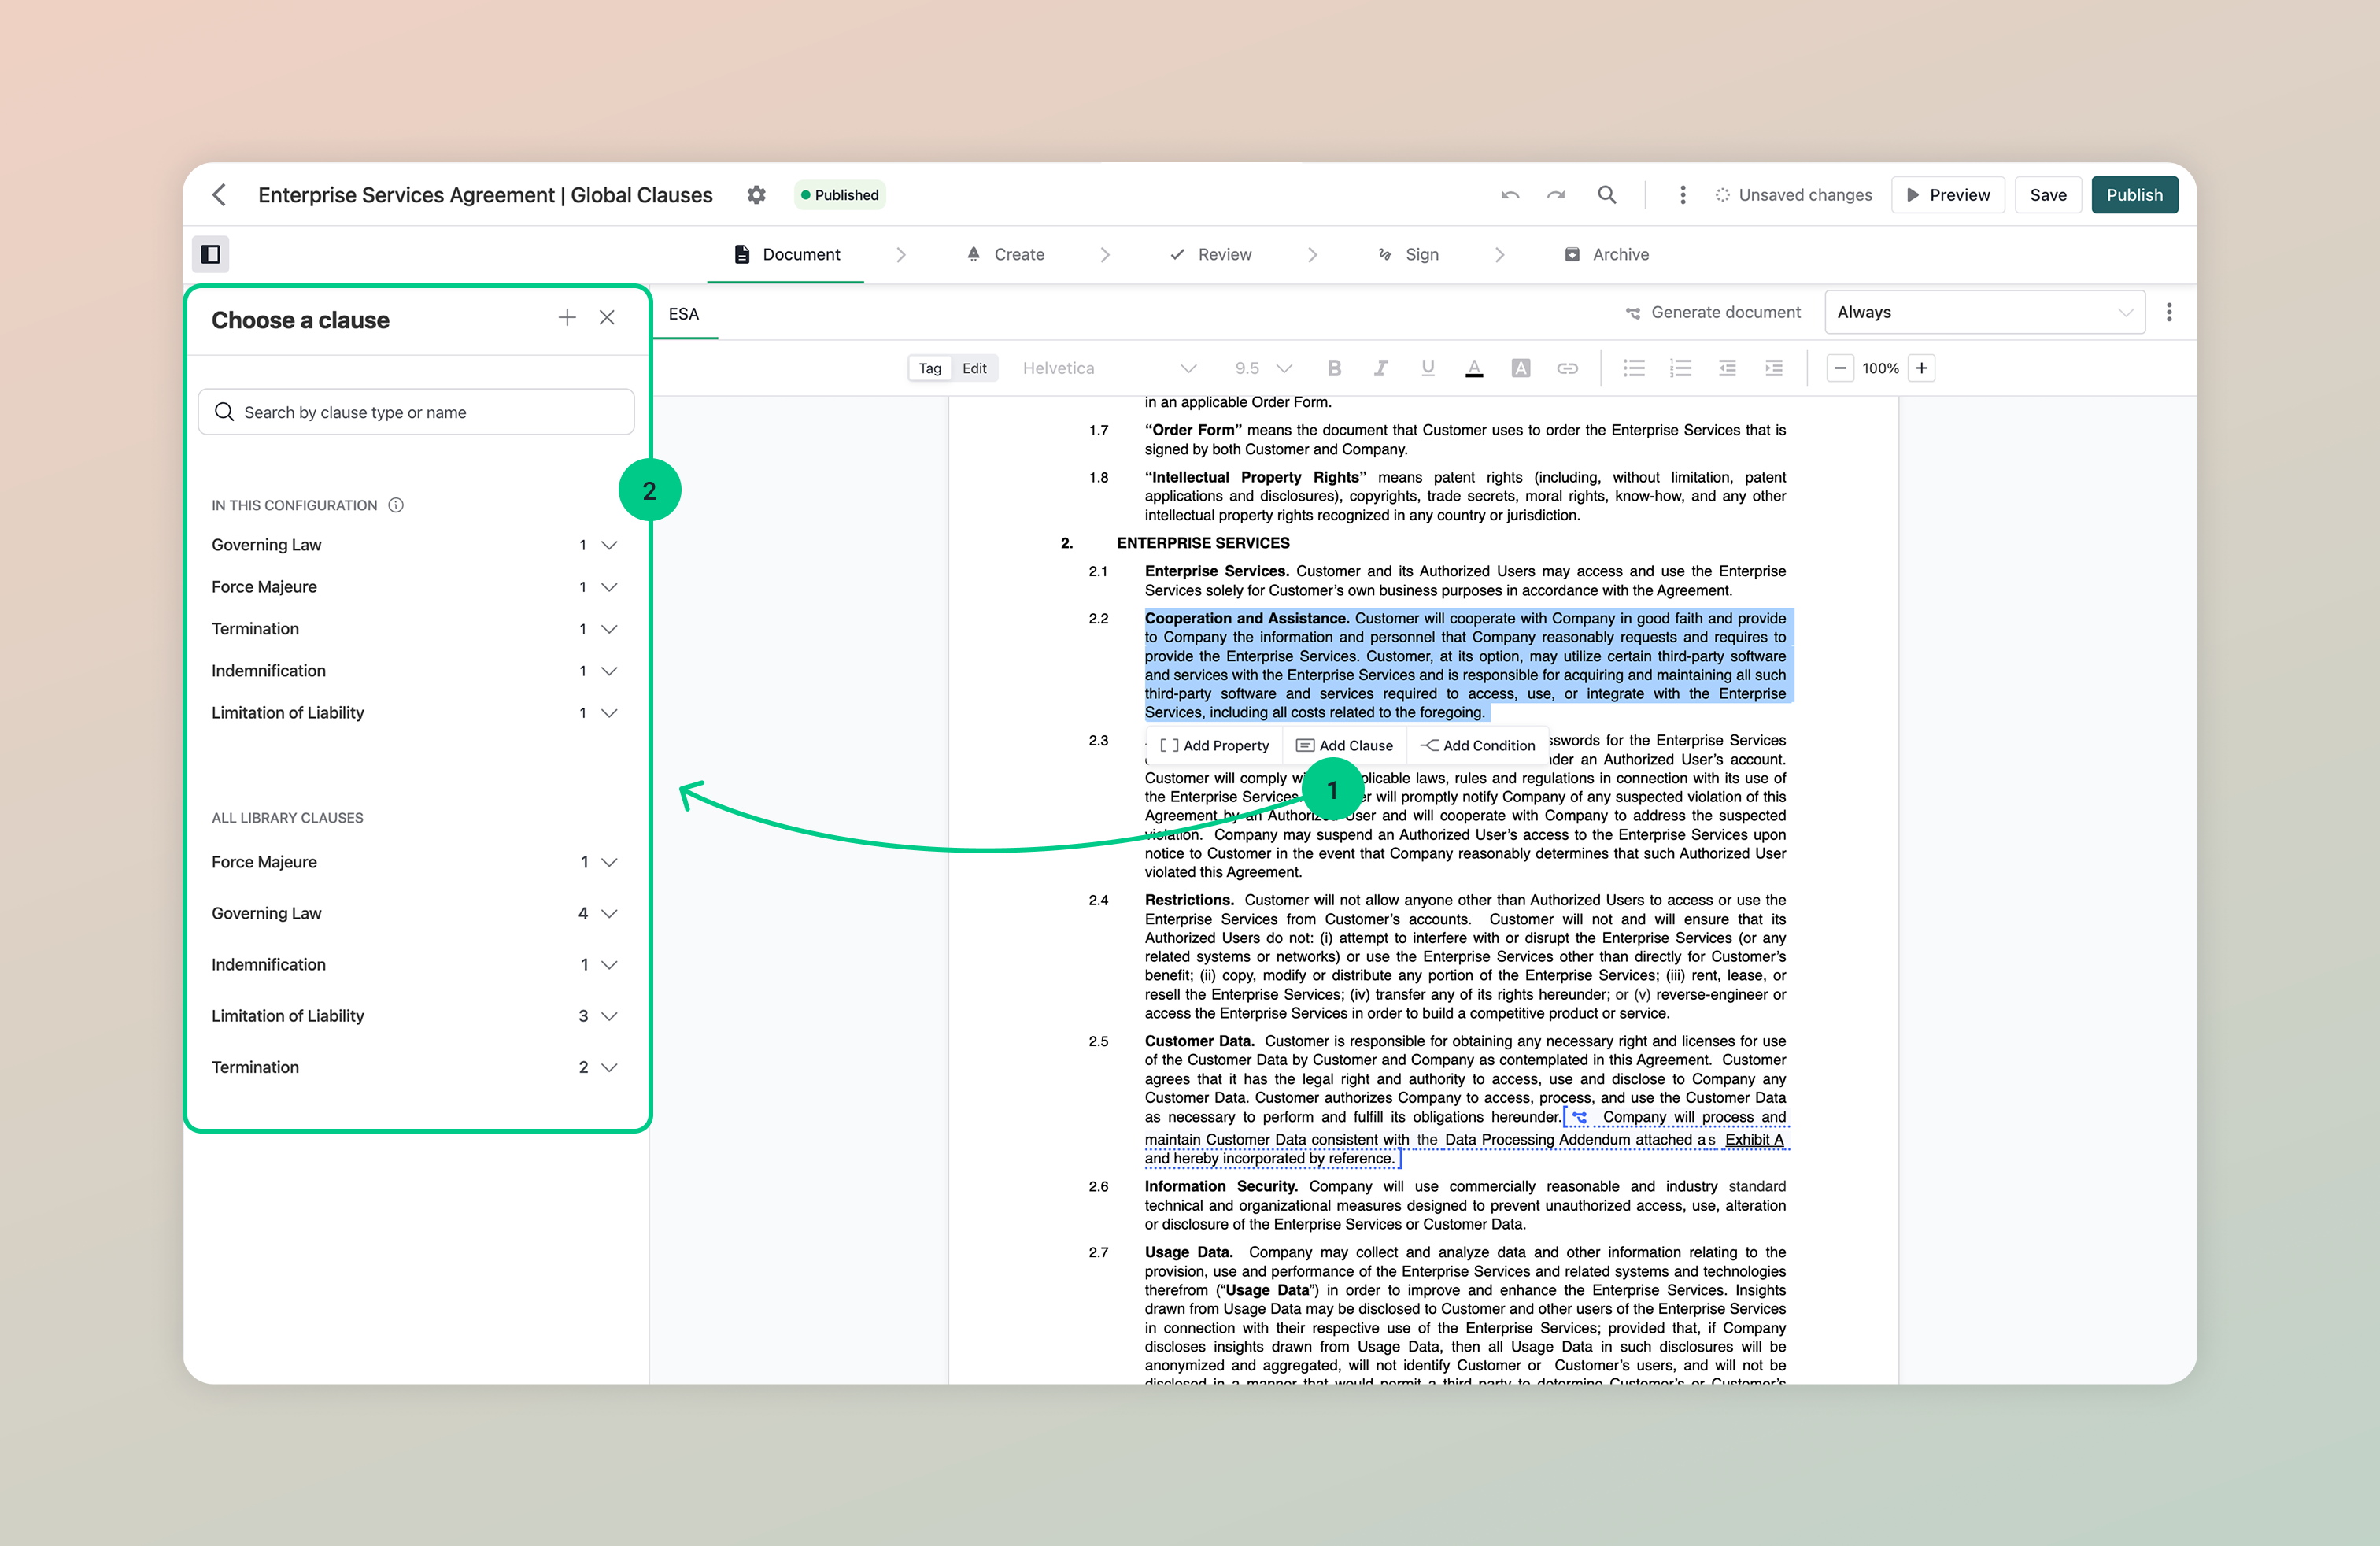Click Add Condition in the selection popup
This screenshot has width=2380, height=1546.
click(x=1477, y=745)
